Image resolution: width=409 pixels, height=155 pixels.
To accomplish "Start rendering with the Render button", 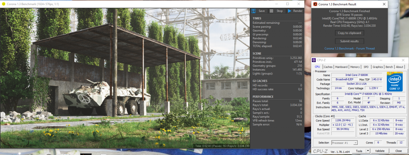I will [294, 11].
